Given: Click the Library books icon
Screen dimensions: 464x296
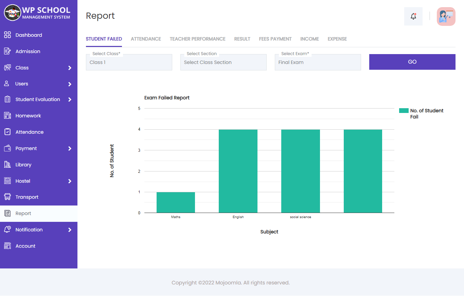Looking at the screenshot, I should click(x=7, y=165).
